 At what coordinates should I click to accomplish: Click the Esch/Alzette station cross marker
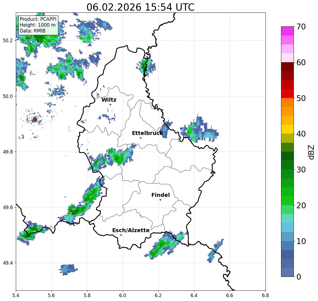(x=121, y=235)
